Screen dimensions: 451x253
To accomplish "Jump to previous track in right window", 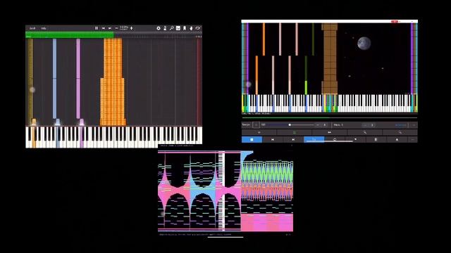I will point(273,139).
